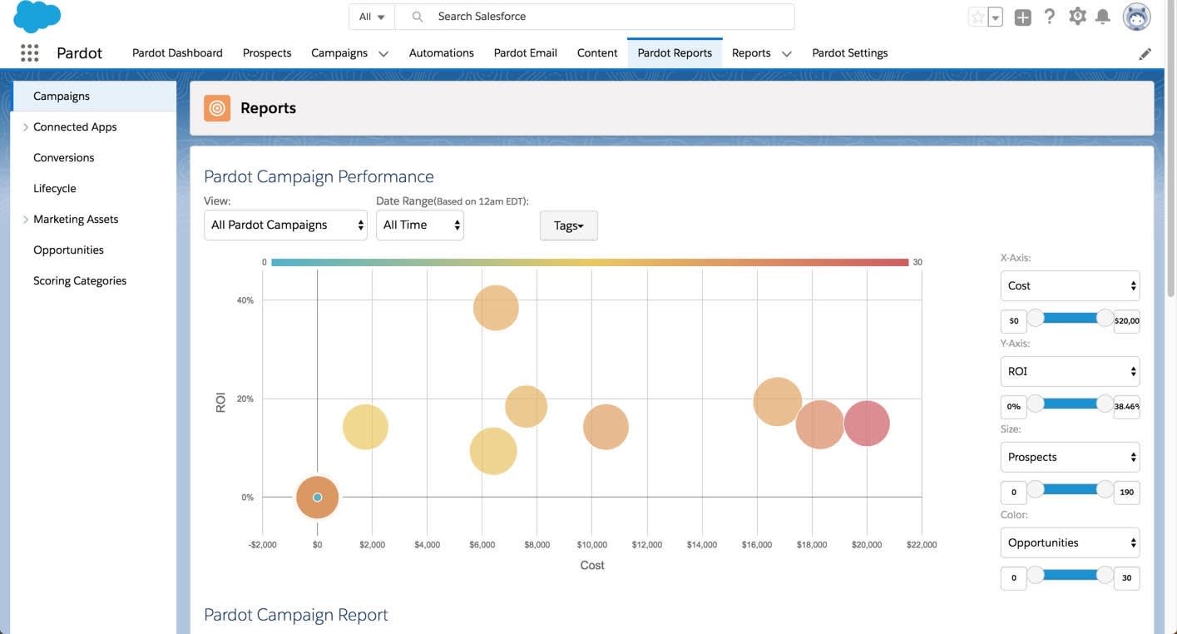
Task: Open the All Pardot Campaigns view dropdown
Action: [285, 225]
